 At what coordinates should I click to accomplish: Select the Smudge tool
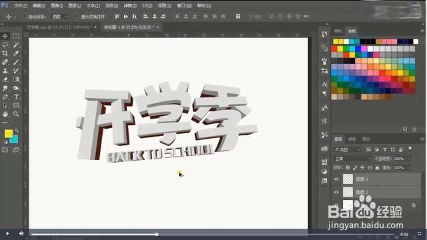(x=5, y=88)
